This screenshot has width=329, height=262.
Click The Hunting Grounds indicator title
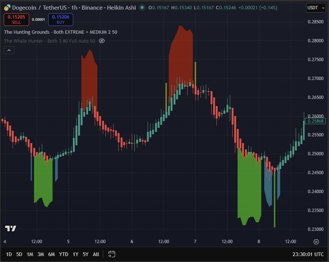(x=61, y=32)
